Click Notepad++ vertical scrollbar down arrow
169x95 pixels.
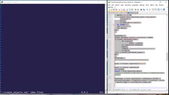pos(167,89)
